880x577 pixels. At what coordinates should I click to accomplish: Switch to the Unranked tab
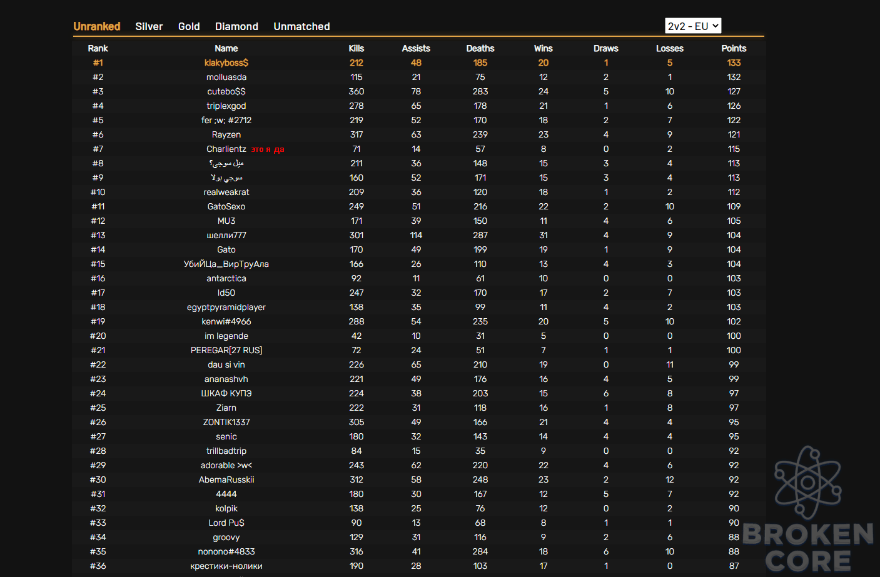96,26
